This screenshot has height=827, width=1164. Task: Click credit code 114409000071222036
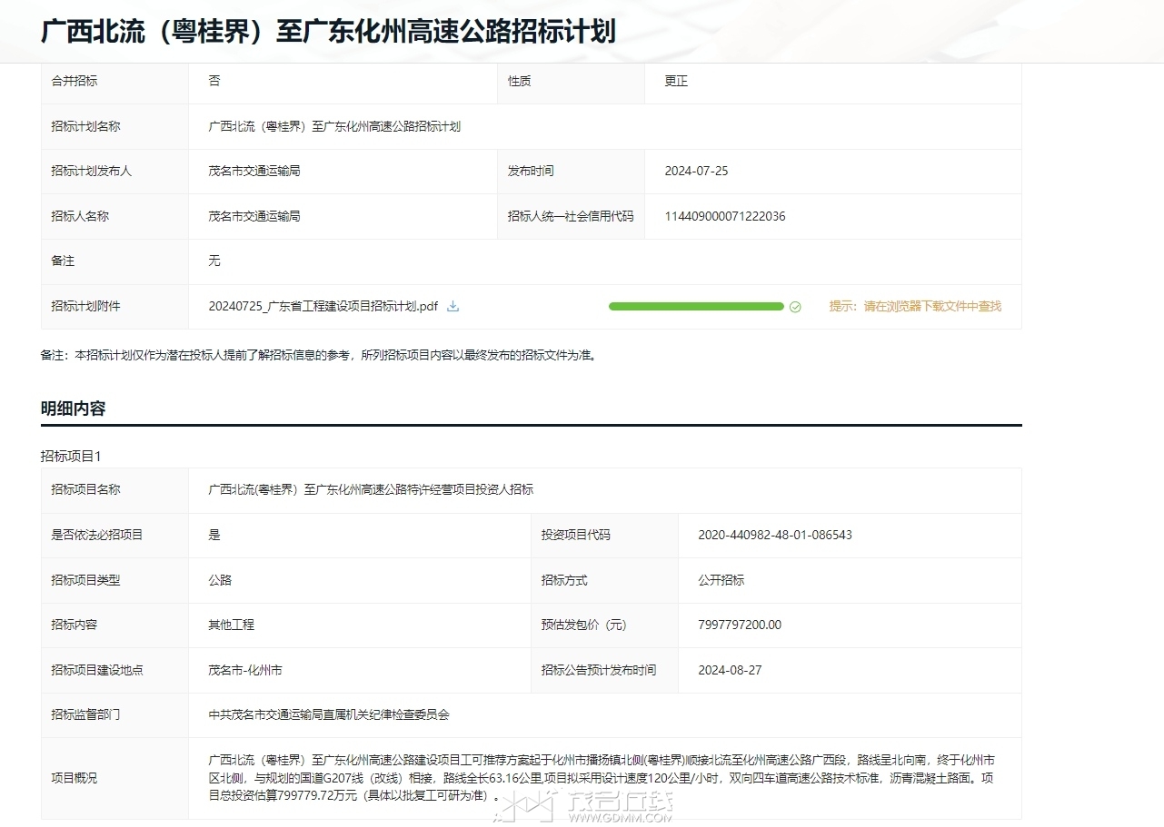(725, 216)
